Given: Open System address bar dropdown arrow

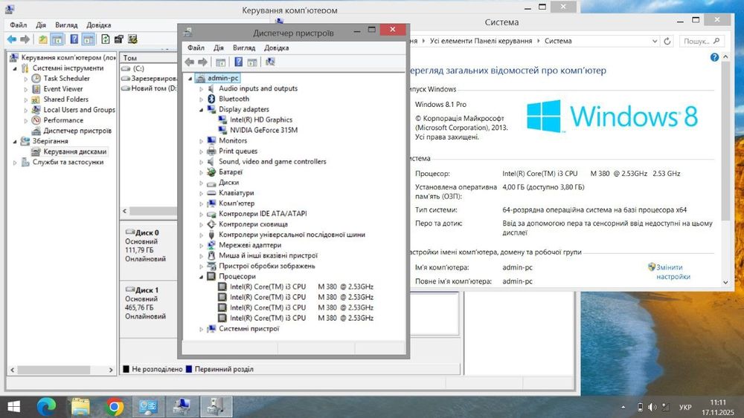Looking at the screenshot, I should (655, 41).
